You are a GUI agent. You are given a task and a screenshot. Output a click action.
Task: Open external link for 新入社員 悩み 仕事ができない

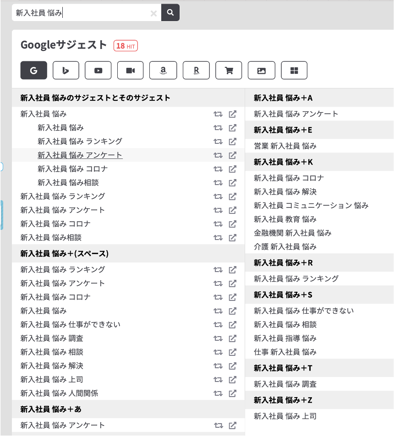click(233, 325)
